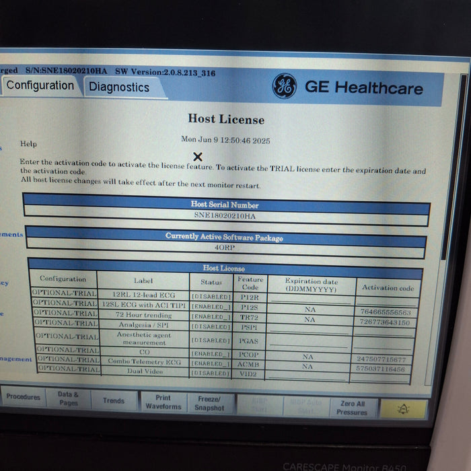Click the Host License page heading
This screenshot has height=471, width=471.
point(226,119)
